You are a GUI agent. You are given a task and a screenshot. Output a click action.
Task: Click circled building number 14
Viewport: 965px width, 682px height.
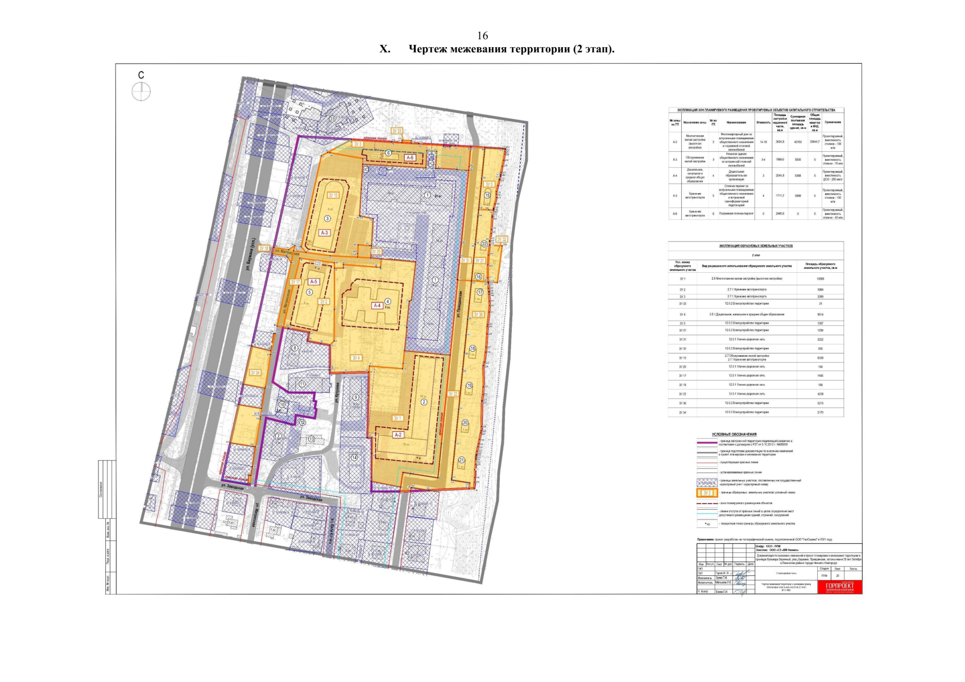click(x=355, y=458)
